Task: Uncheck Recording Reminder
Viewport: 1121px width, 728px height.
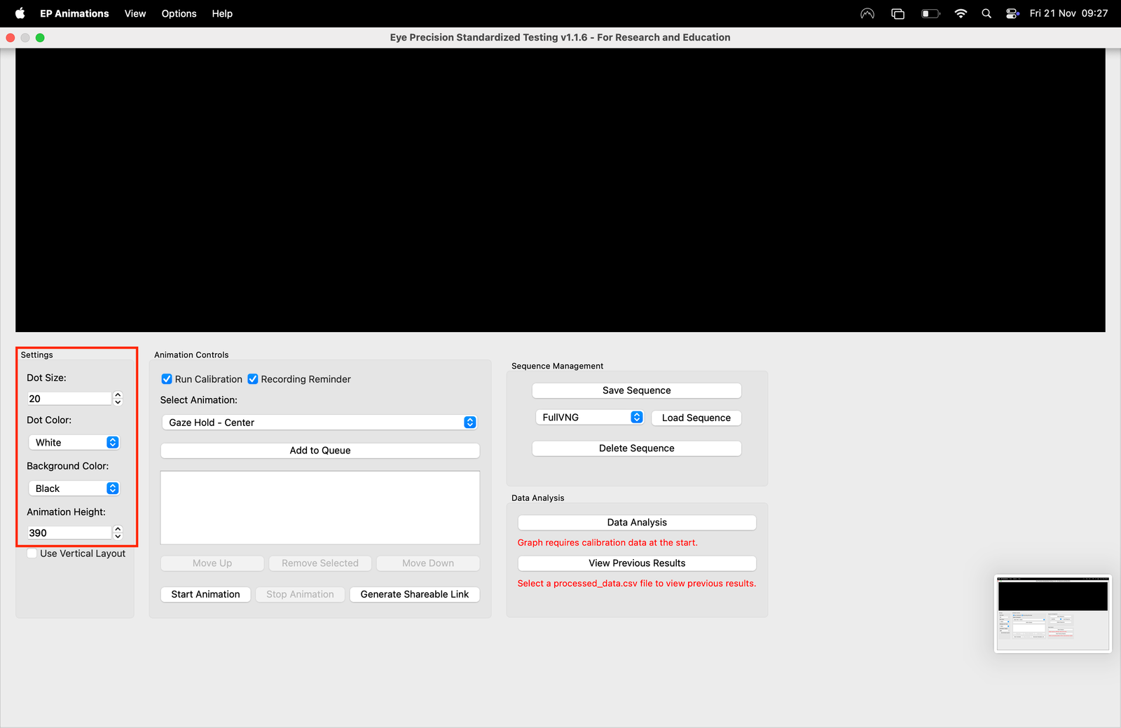Action: (252, 378)
